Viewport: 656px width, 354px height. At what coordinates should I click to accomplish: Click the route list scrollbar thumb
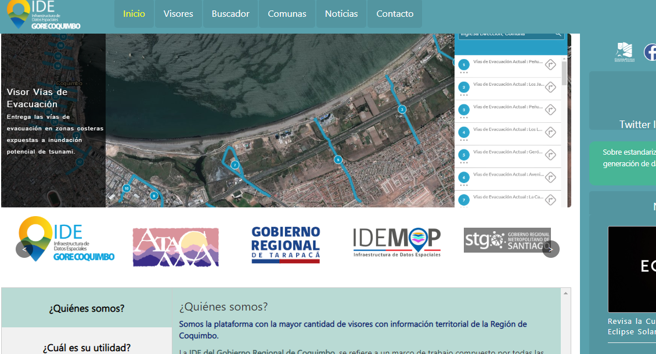coord(564,73)
